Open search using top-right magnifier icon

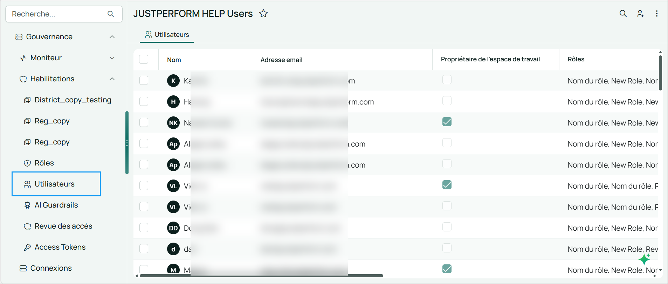point(623,14)
